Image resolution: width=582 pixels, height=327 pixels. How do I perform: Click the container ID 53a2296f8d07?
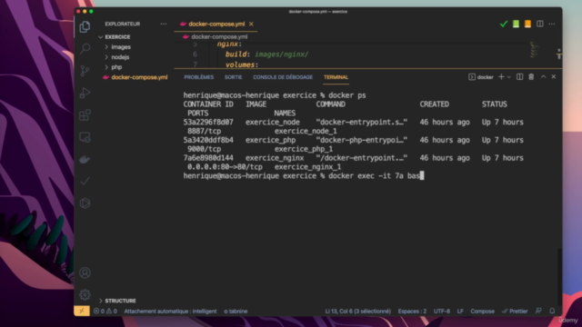click(x=208, y=122)
